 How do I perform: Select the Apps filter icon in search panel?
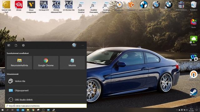point(9,45)
